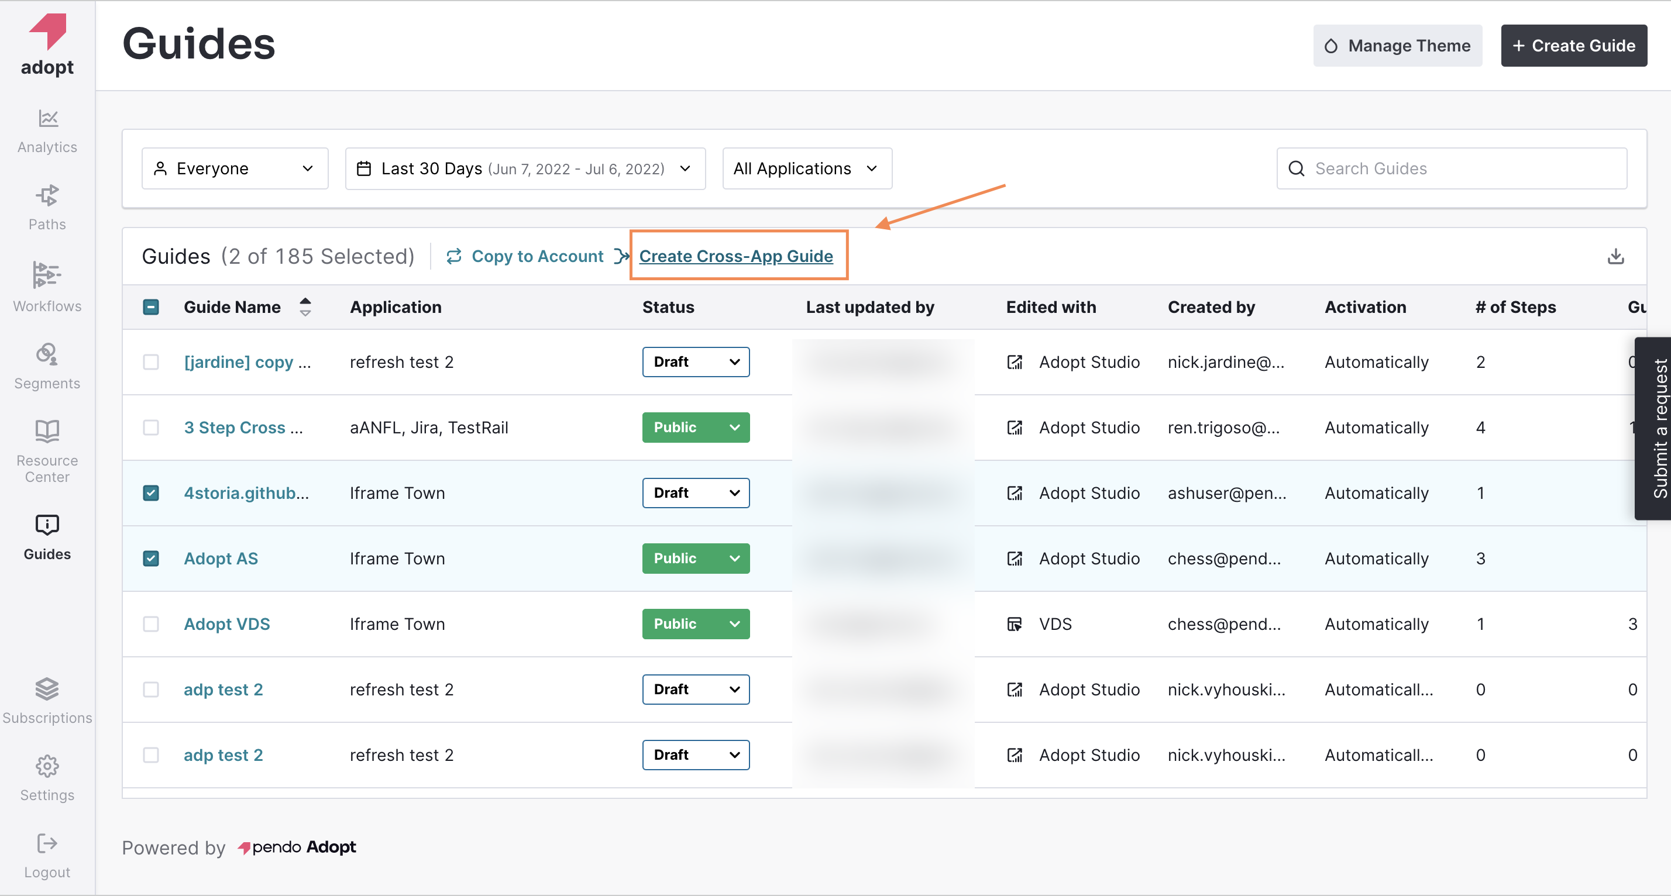Click the Adopt Studio icon in jardine copy row
The height and width of the screenshot is (896, 1671).
coord(1015,362)
